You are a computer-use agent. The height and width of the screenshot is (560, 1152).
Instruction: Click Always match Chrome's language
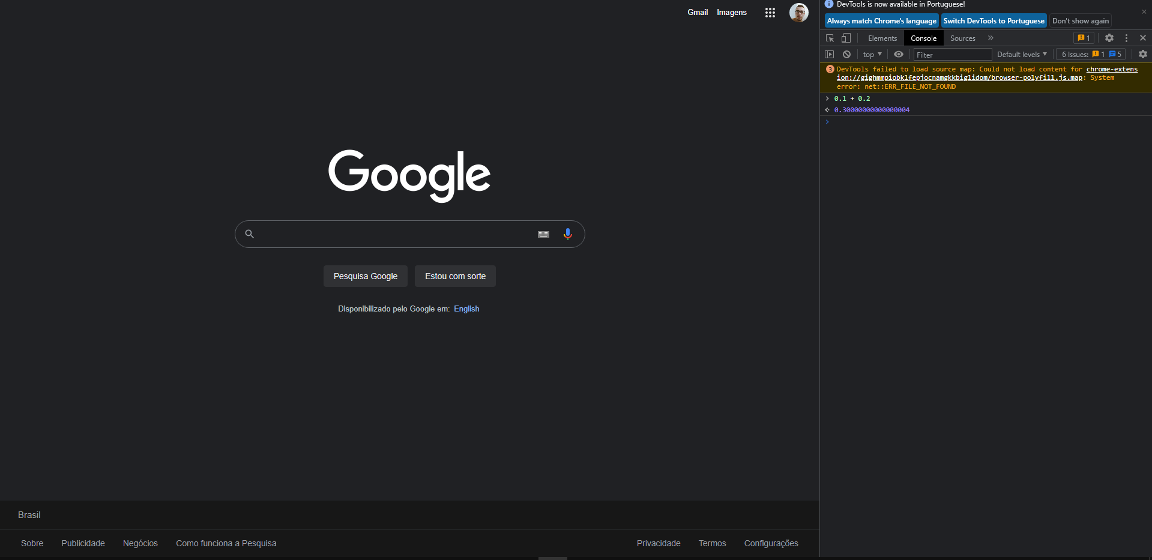tap(881, 20)
